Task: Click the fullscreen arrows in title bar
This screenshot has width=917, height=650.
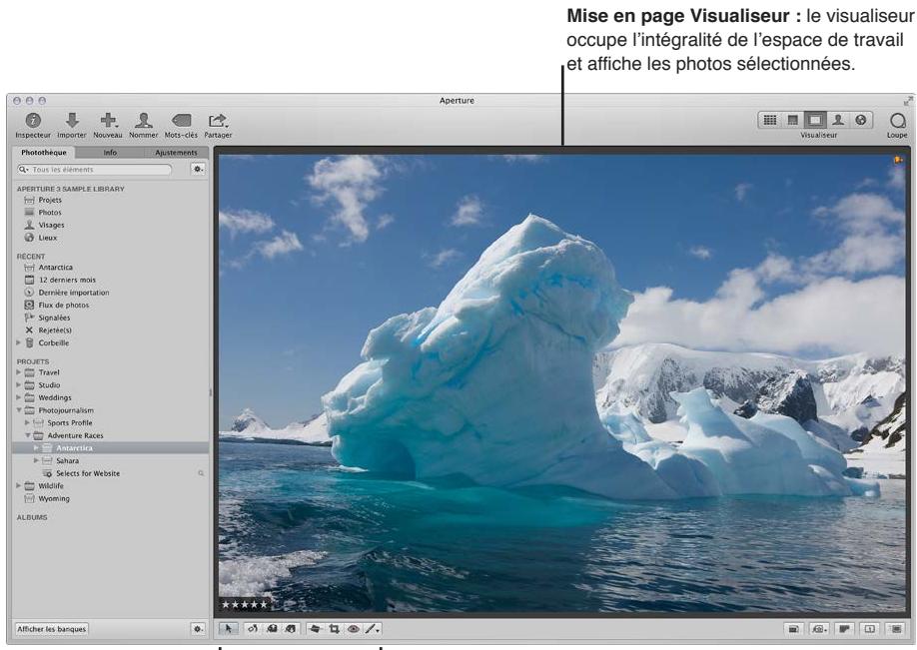Action: click(x=908, y=101)
